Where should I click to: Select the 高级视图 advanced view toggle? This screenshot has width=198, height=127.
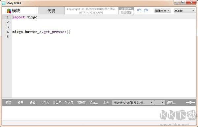pos(126,13)
